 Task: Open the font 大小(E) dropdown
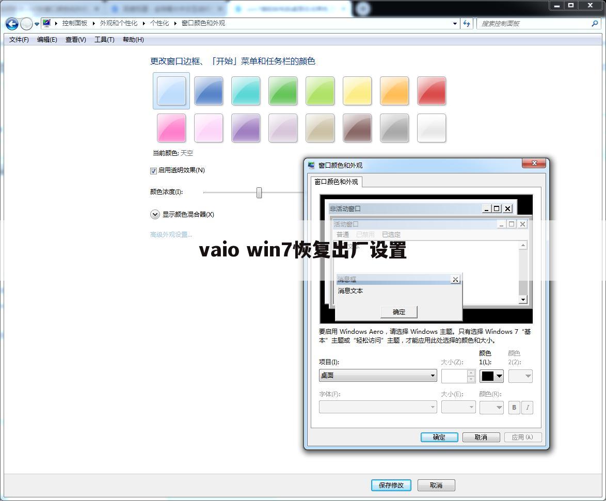pos(458,407)
